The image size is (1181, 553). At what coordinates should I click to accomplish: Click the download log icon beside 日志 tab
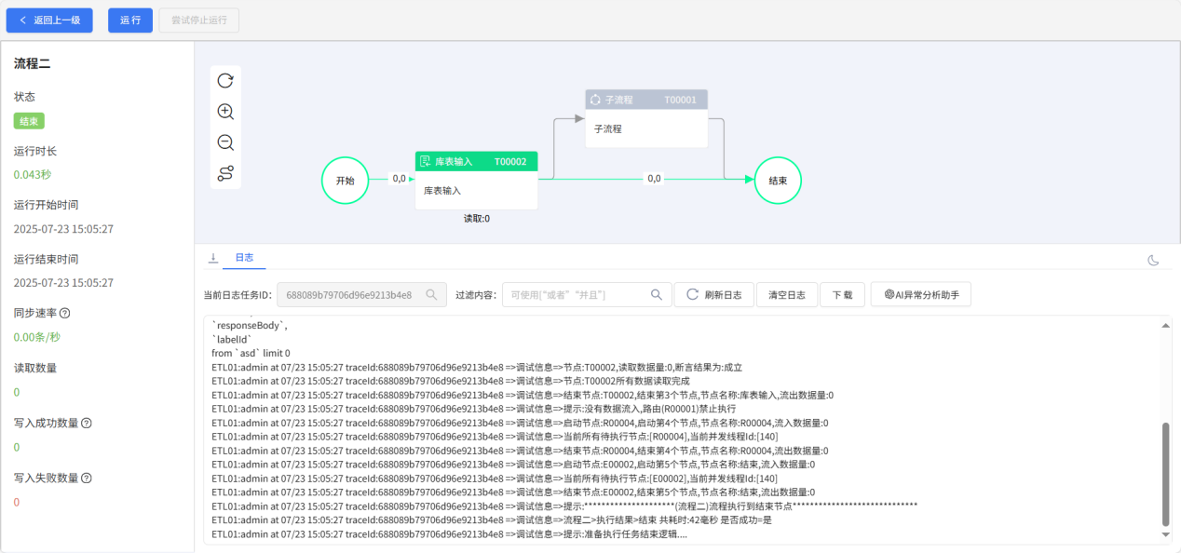coord(211,257)
